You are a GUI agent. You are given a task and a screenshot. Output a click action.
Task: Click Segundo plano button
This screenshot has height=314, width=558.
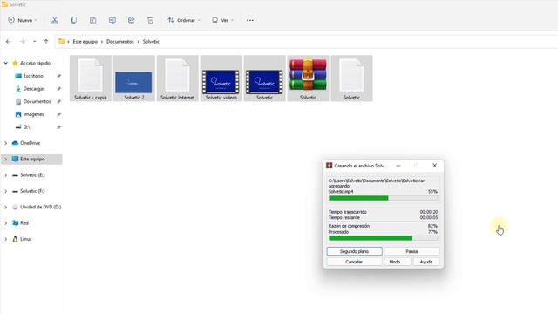(355, 251)
